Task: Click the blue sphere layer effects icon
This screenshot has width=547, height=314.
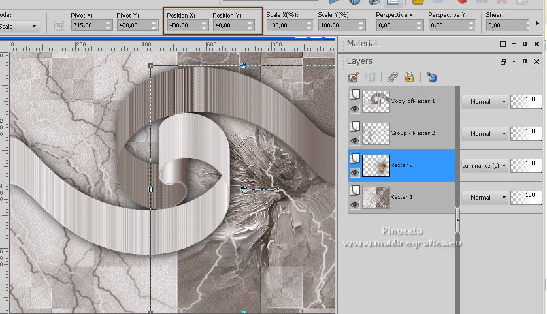Action: click(431, 77)
